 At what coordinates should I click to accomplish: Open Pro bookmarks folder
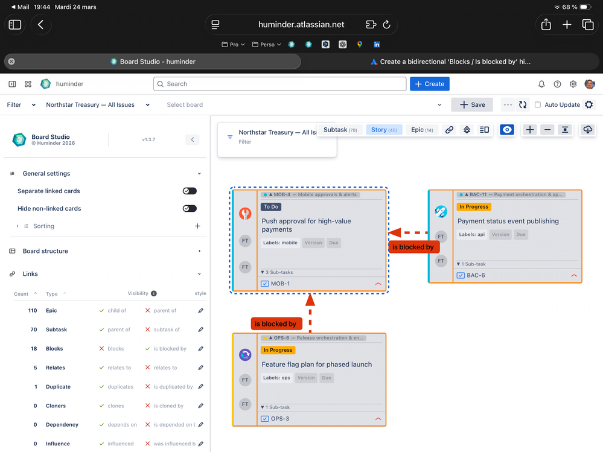click(233, 45)
